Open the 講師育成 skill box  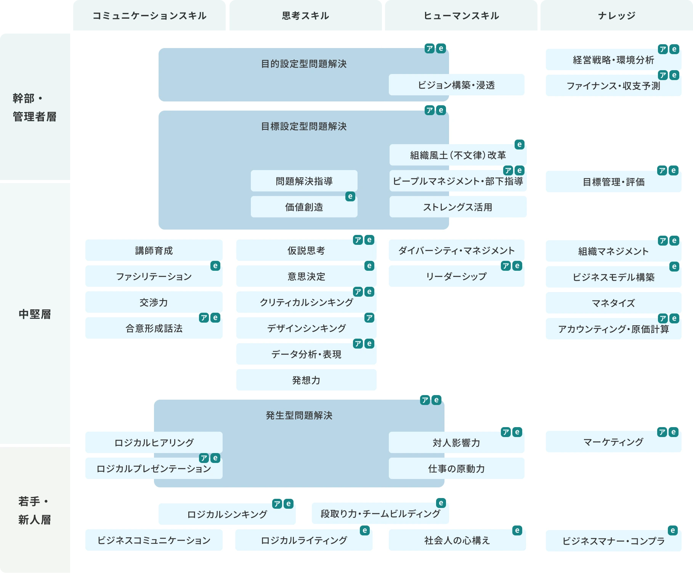154,251
